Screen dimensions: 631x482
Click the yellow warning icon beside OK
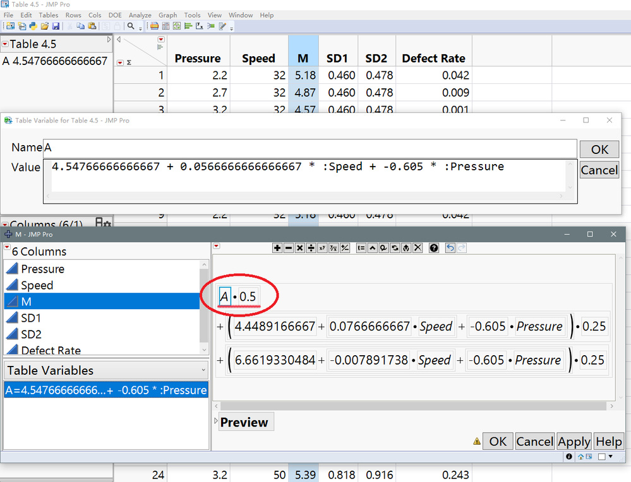click(477, 442)
